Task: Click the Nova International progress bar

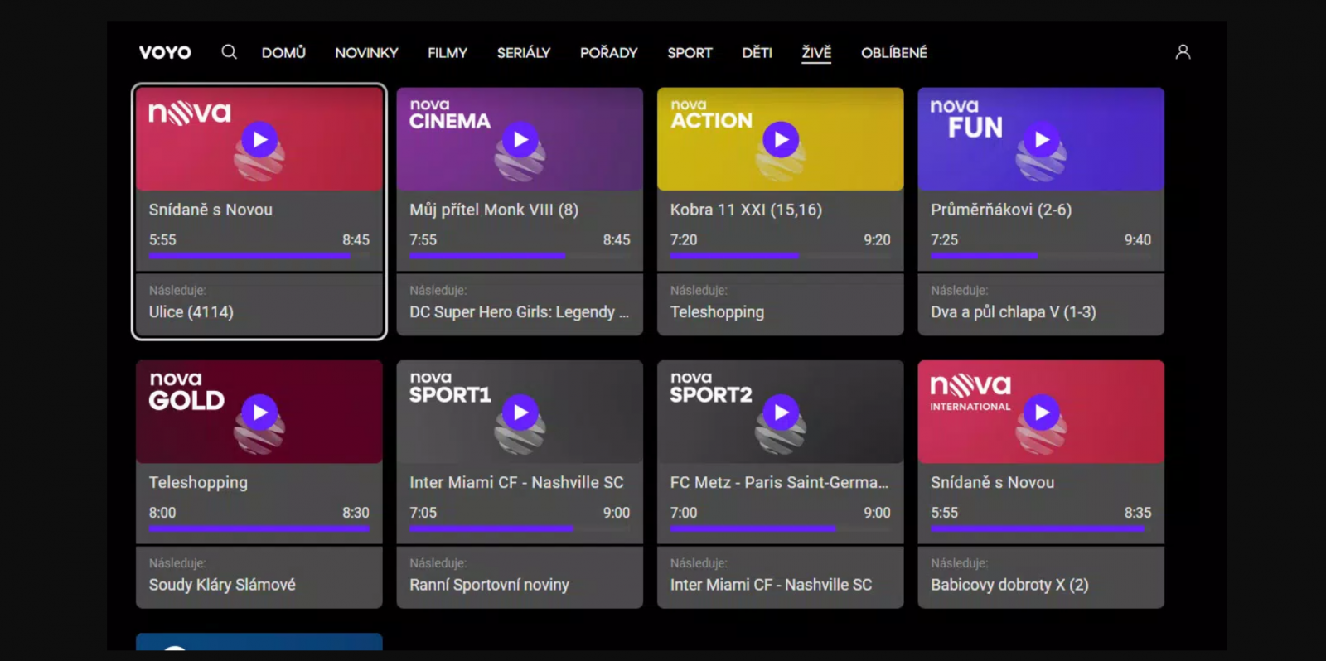Action: point(1041,528)
